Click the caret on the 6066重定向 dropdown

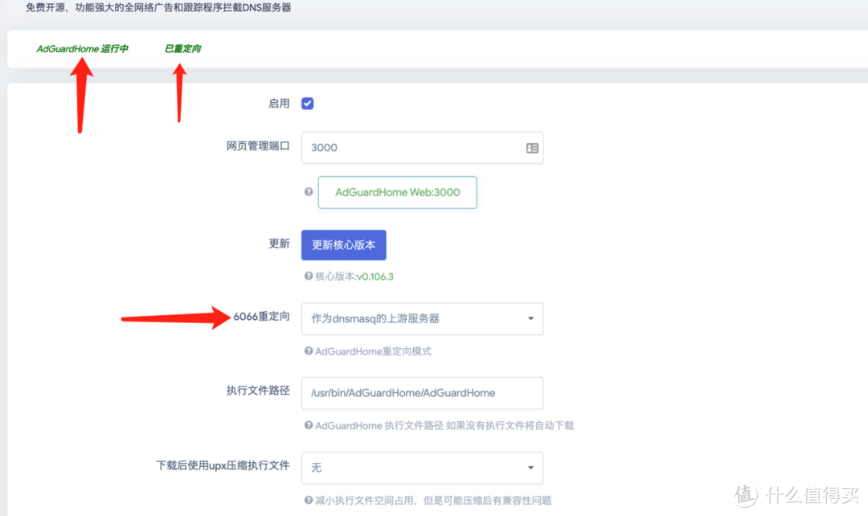(x=530, y=318)
